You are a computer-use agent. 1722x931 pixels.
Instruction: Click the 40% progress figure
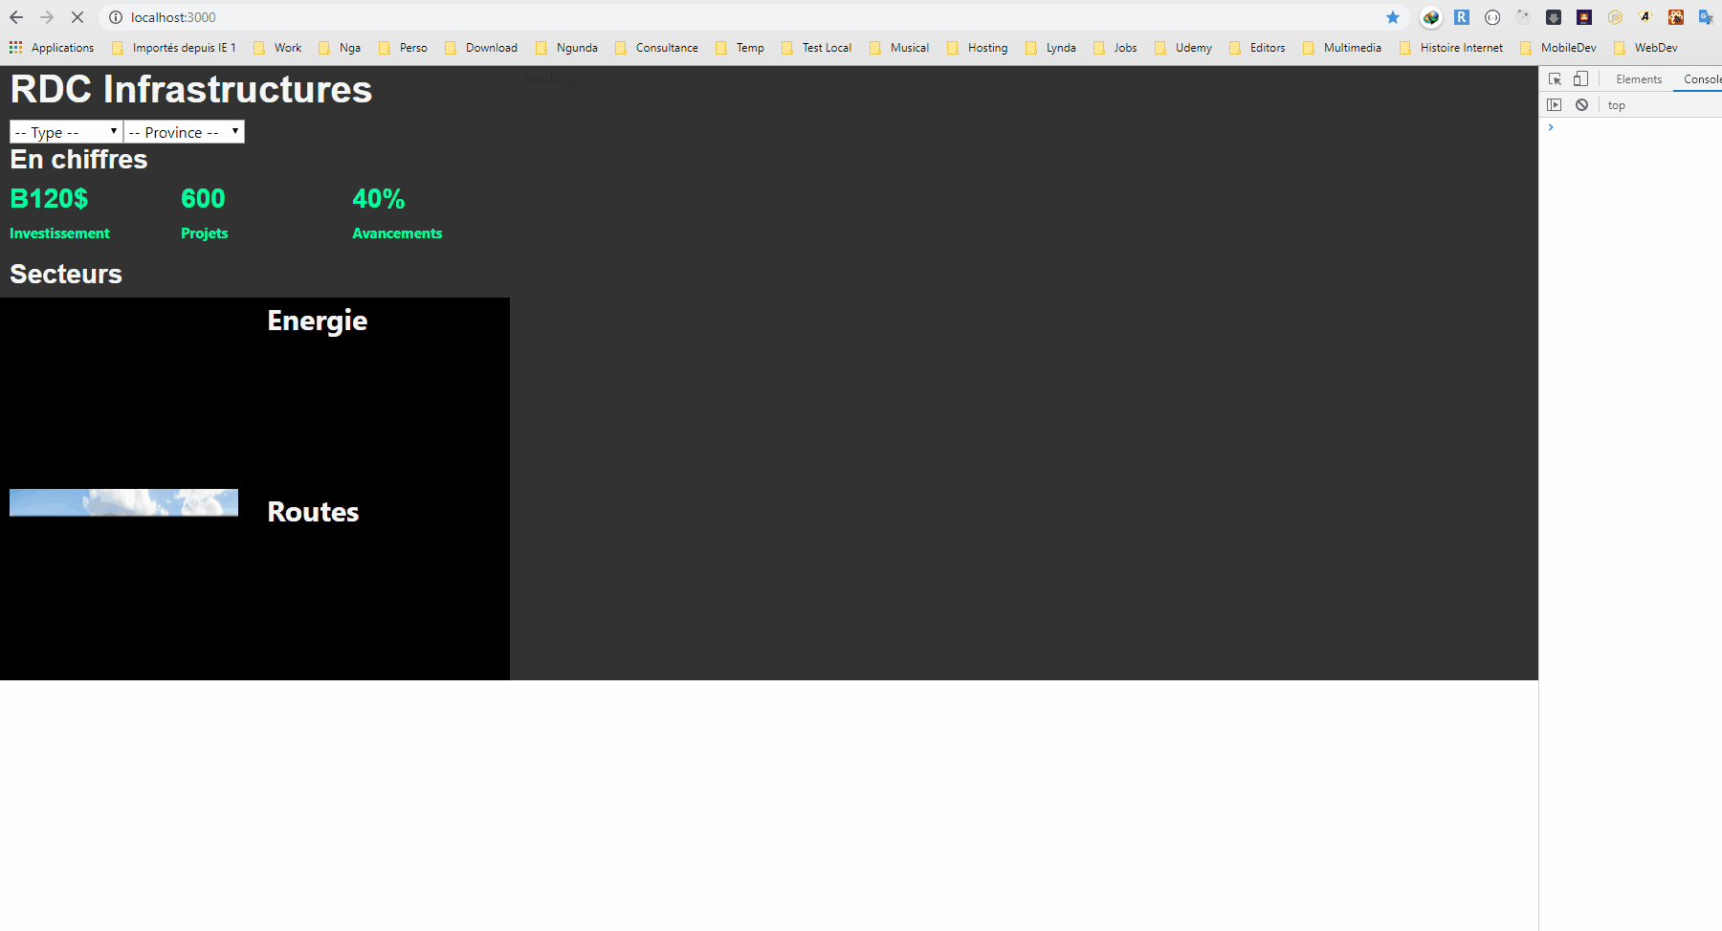click(x=379, y=199)
